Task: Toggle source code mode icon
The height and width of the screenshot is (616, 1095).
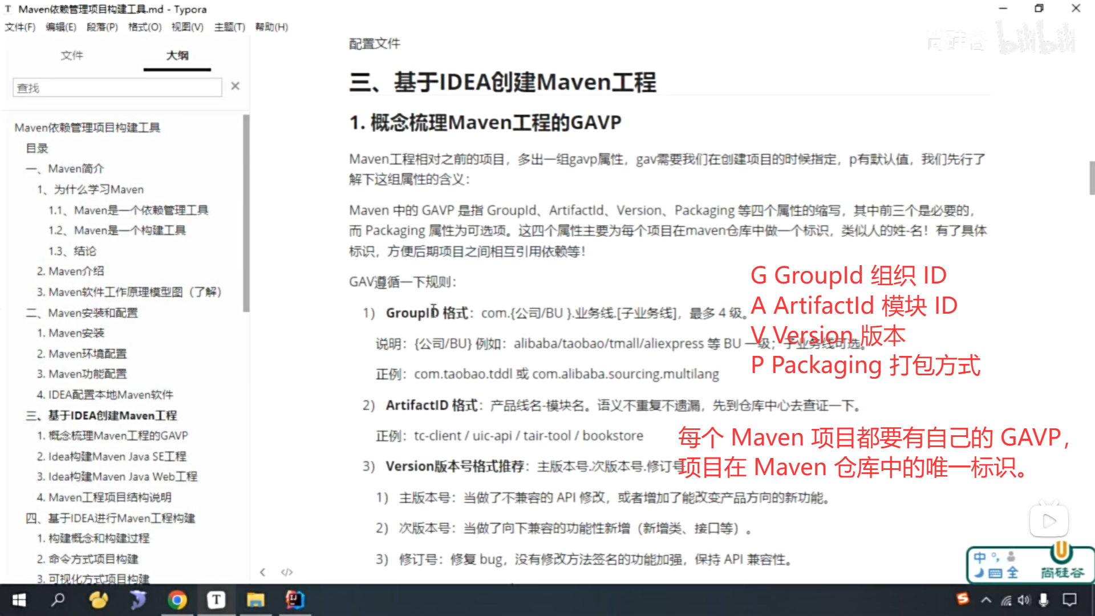Action: point(287,572)
